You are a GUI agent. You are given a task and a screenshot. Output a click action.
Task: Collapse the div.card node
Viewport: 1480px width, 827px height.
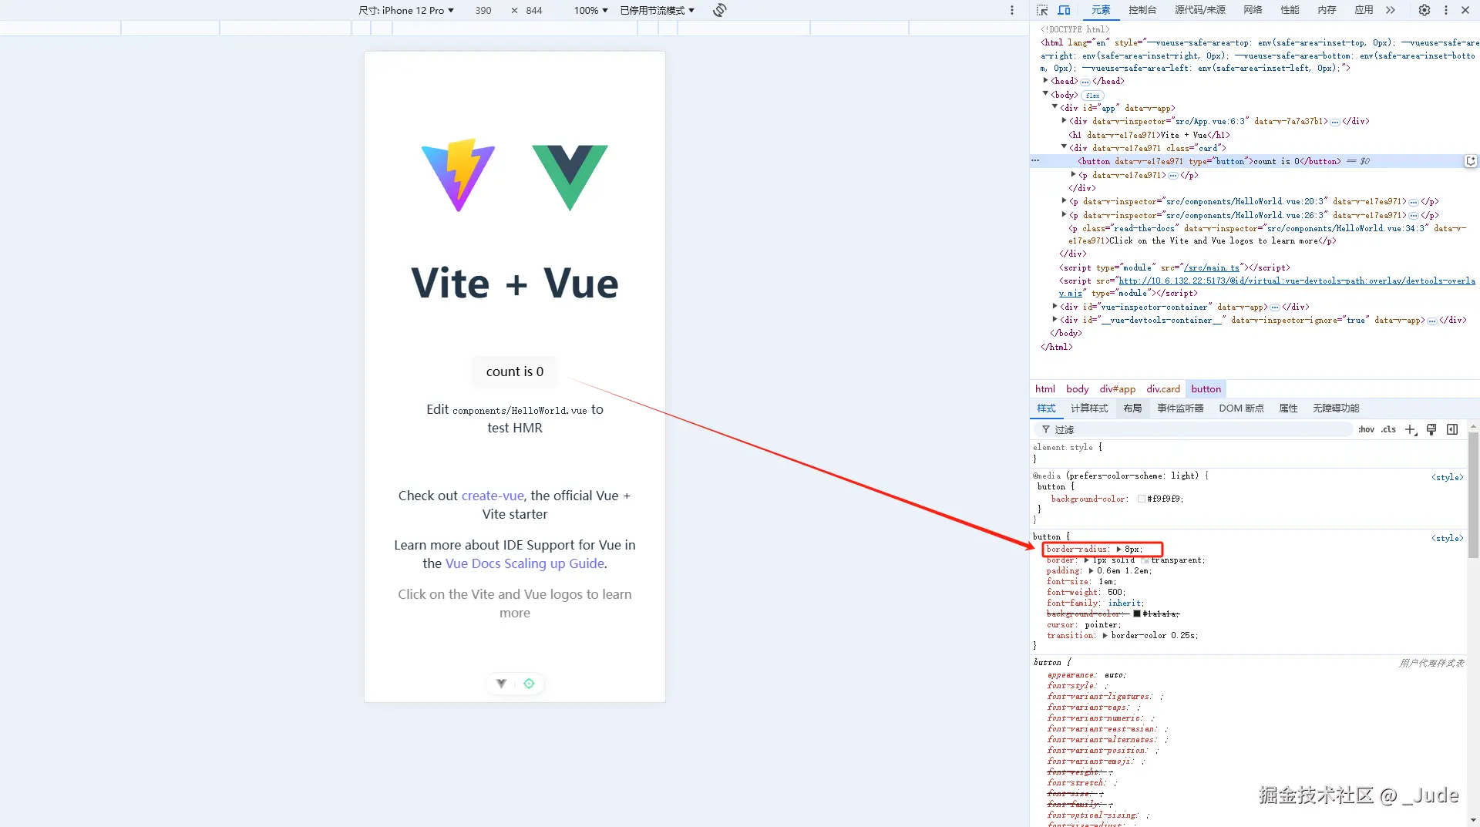coord(1065,147)
